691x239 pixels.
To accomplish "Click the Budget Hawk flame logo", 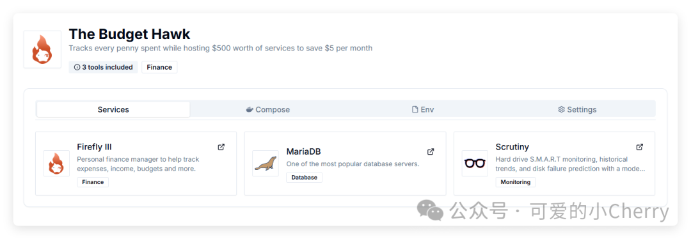I will pyautogui.click(x=42, y=49).
